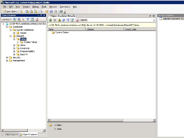The width and height of the screenshot is (184, 138).
Task: Click the Activity Monitor icon in main toolbar
Action: [61, 11]
